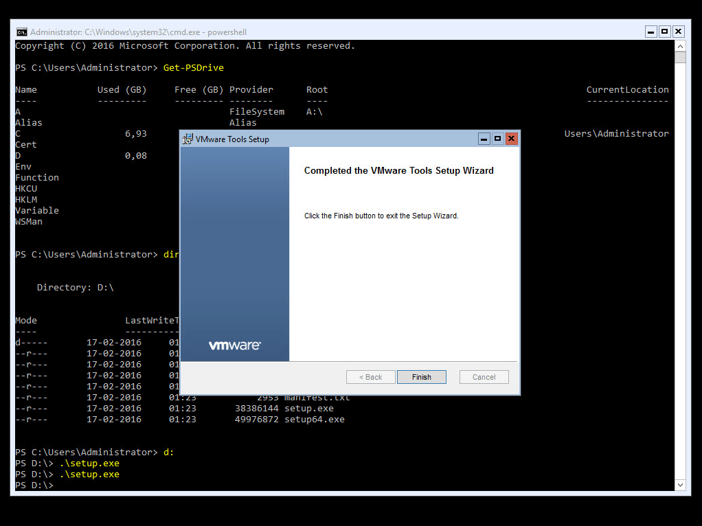The height and width of the screenshot is (526, 702).
Task: Click the 'Completed the VMware Tools Setup Wizard' heading
Action: 399,170
